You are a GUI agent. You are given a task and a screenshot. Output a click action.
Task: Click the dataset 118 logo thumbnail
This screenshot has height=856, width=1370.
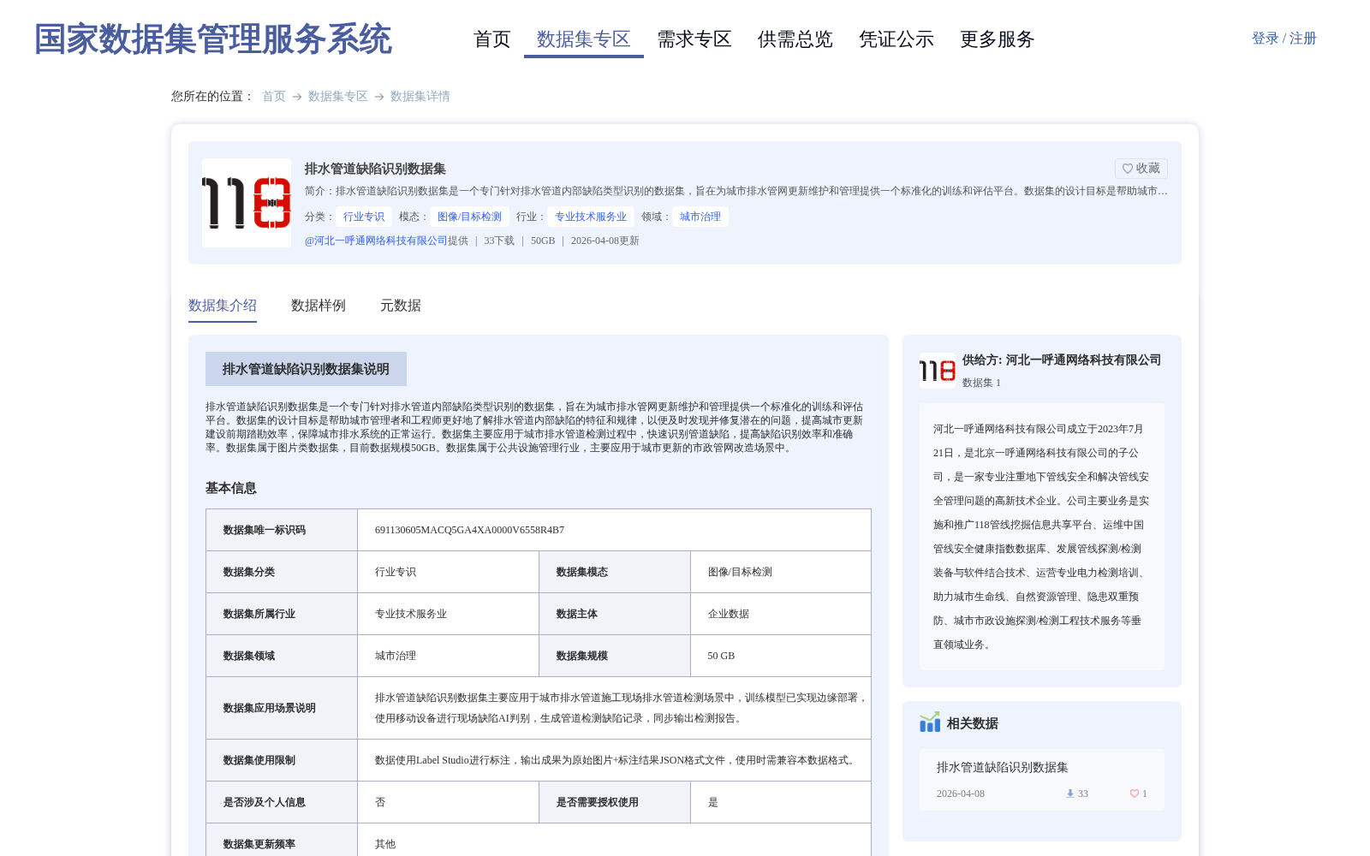(247, 203)
